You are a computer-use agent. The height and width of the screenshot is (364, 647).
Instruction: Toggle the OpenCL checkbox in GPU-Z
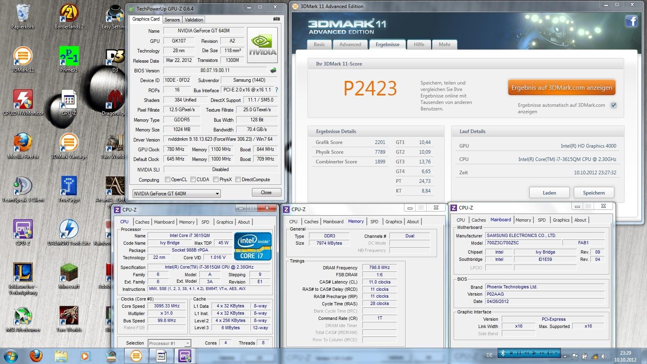(167, 179)
